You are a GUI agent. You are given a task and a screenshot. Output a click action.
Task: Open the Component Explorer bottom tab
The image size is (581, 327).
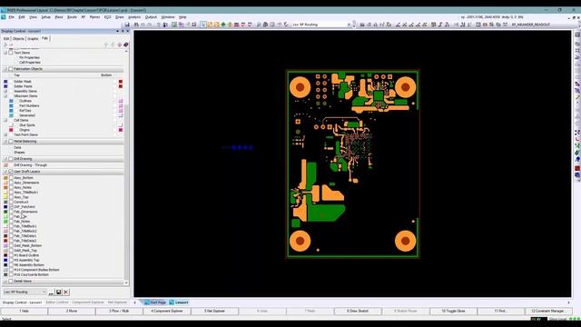(x=88, y=302)
